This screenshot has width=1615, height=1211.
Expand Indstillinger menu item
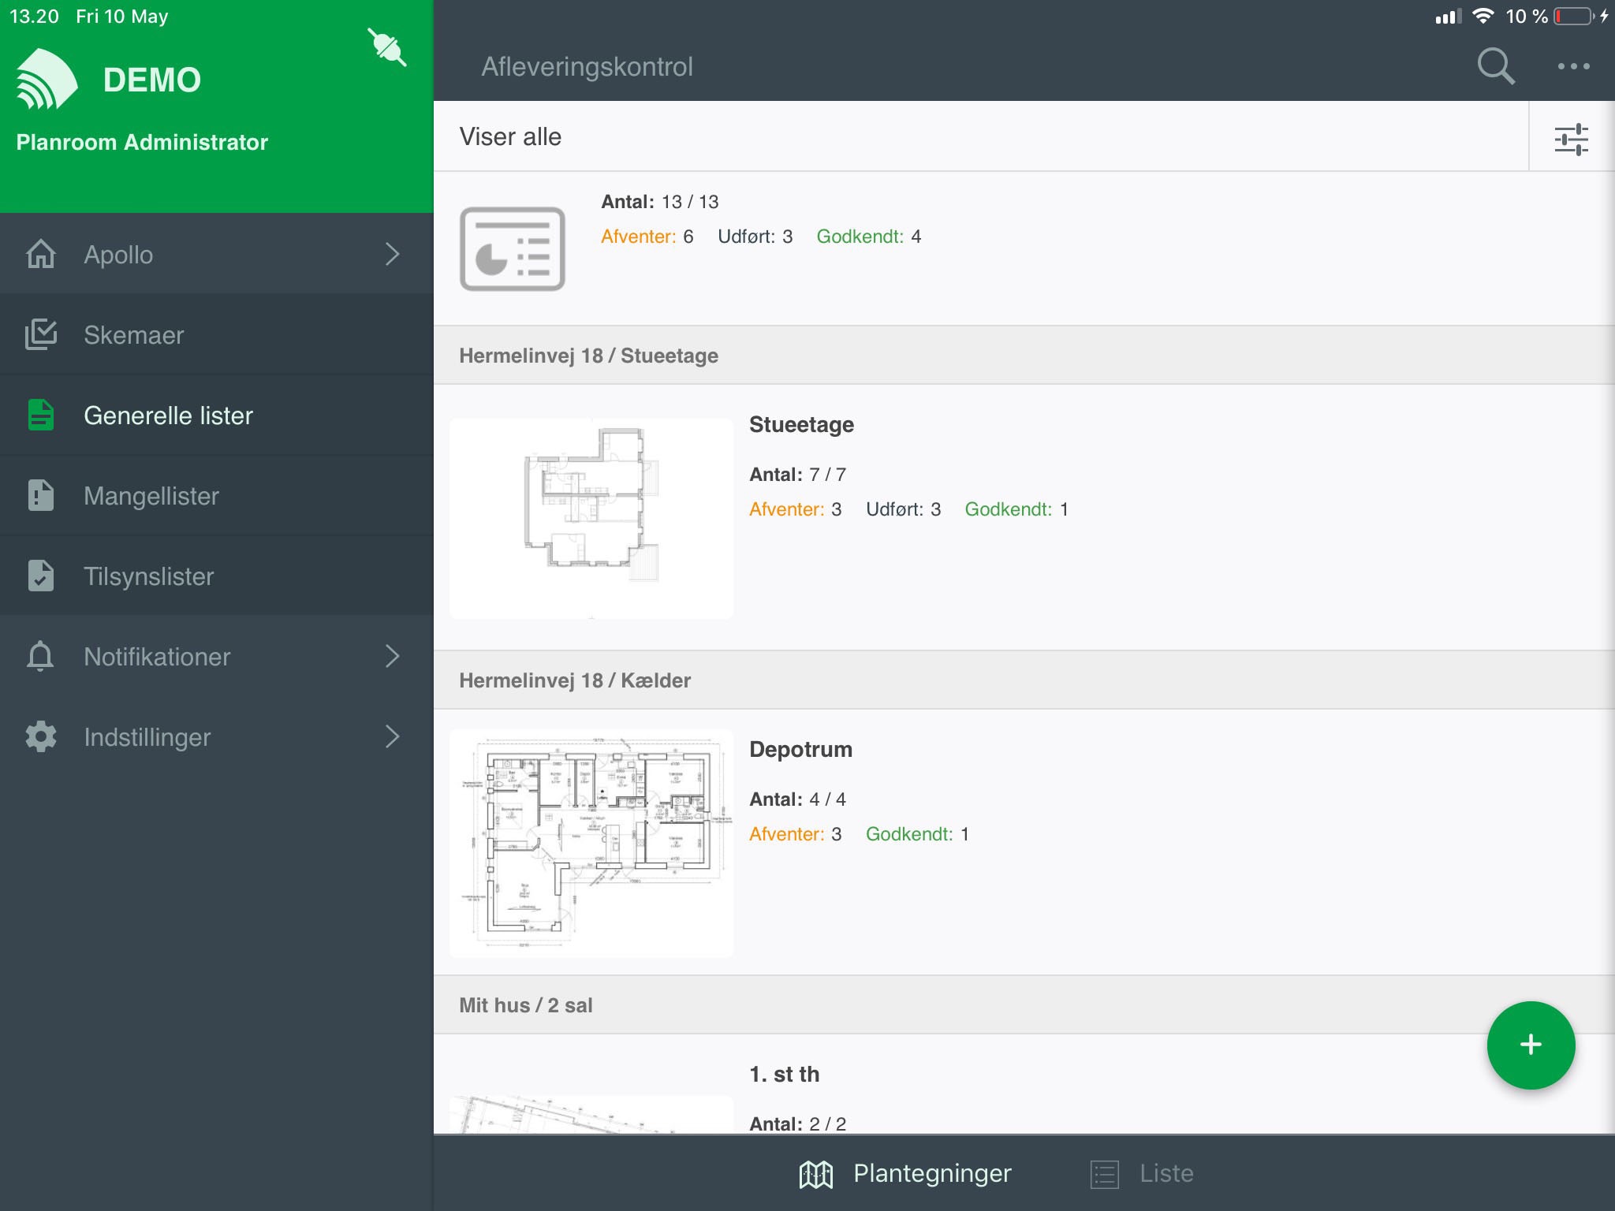[393, 736]
